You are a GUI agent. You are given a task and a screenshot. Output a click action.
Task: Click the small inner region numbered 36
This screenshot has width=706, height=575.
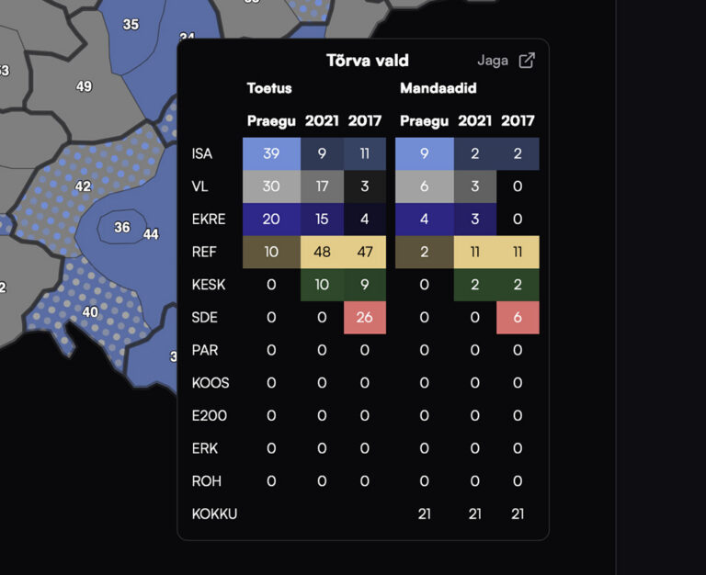point(121,227)
